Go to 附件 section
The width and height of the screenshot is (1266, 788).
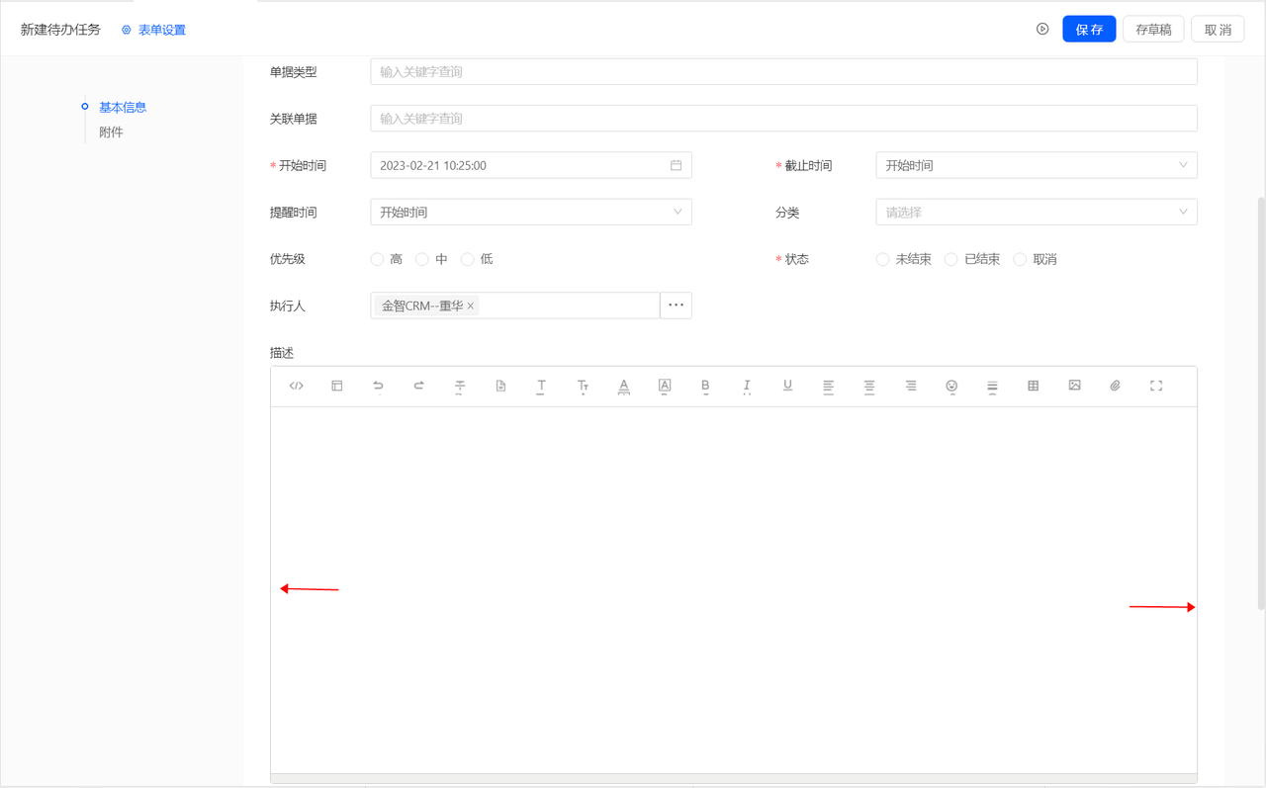click(x=111, y=131)
